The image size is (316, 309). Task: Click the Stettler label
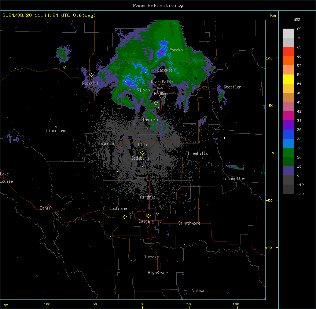click(x=232, y=87)
